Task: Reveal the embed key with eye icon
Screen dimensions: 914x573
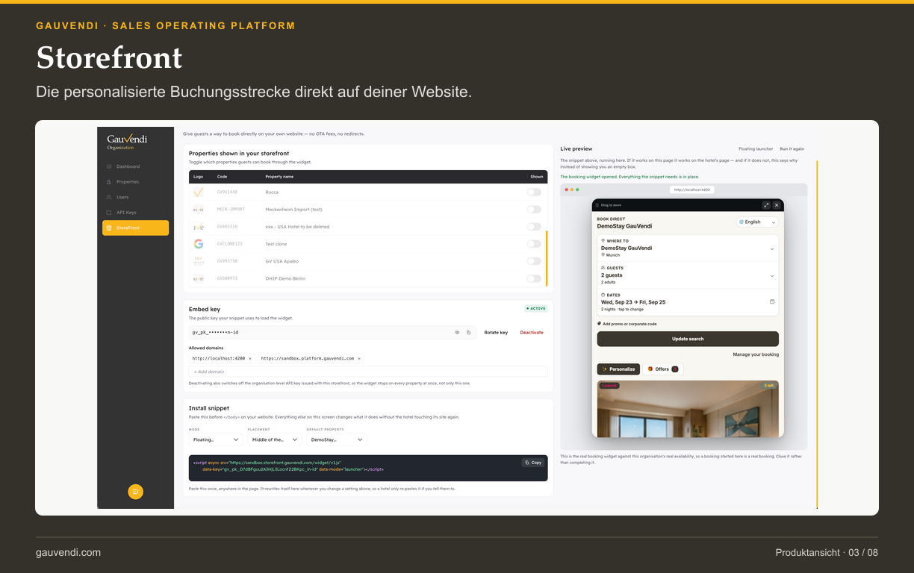Action: [457, 333]
